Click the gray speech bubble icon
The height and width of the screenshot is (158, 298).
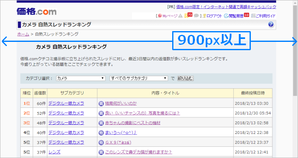coord(196,16)
